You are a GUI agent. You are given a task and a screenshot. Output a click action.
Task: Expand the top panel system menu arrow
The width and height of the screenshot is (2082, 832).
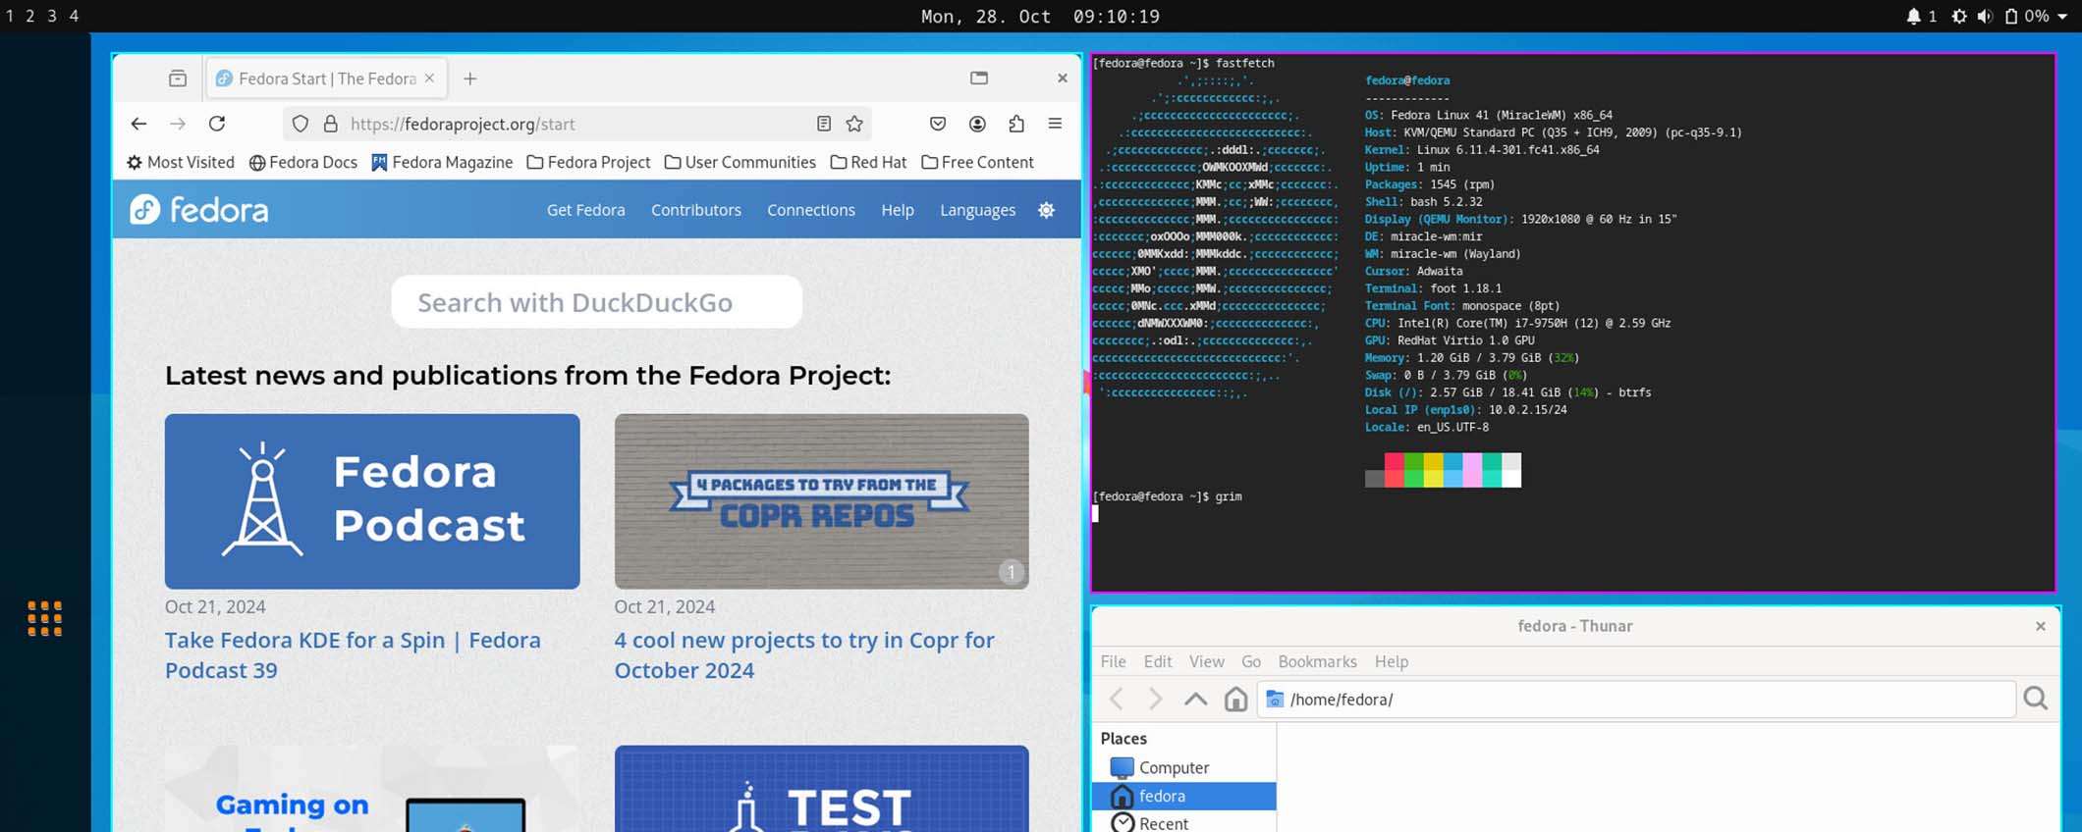[x=2063, y=17]
